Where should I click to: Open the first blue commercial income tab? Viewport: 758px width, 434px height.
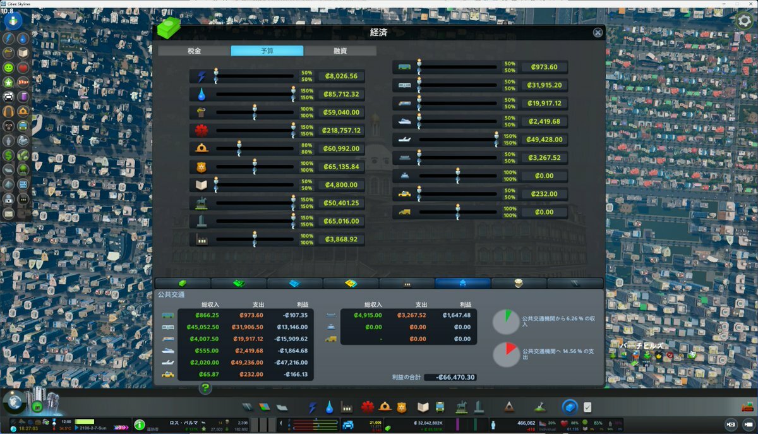click(295, 284)
